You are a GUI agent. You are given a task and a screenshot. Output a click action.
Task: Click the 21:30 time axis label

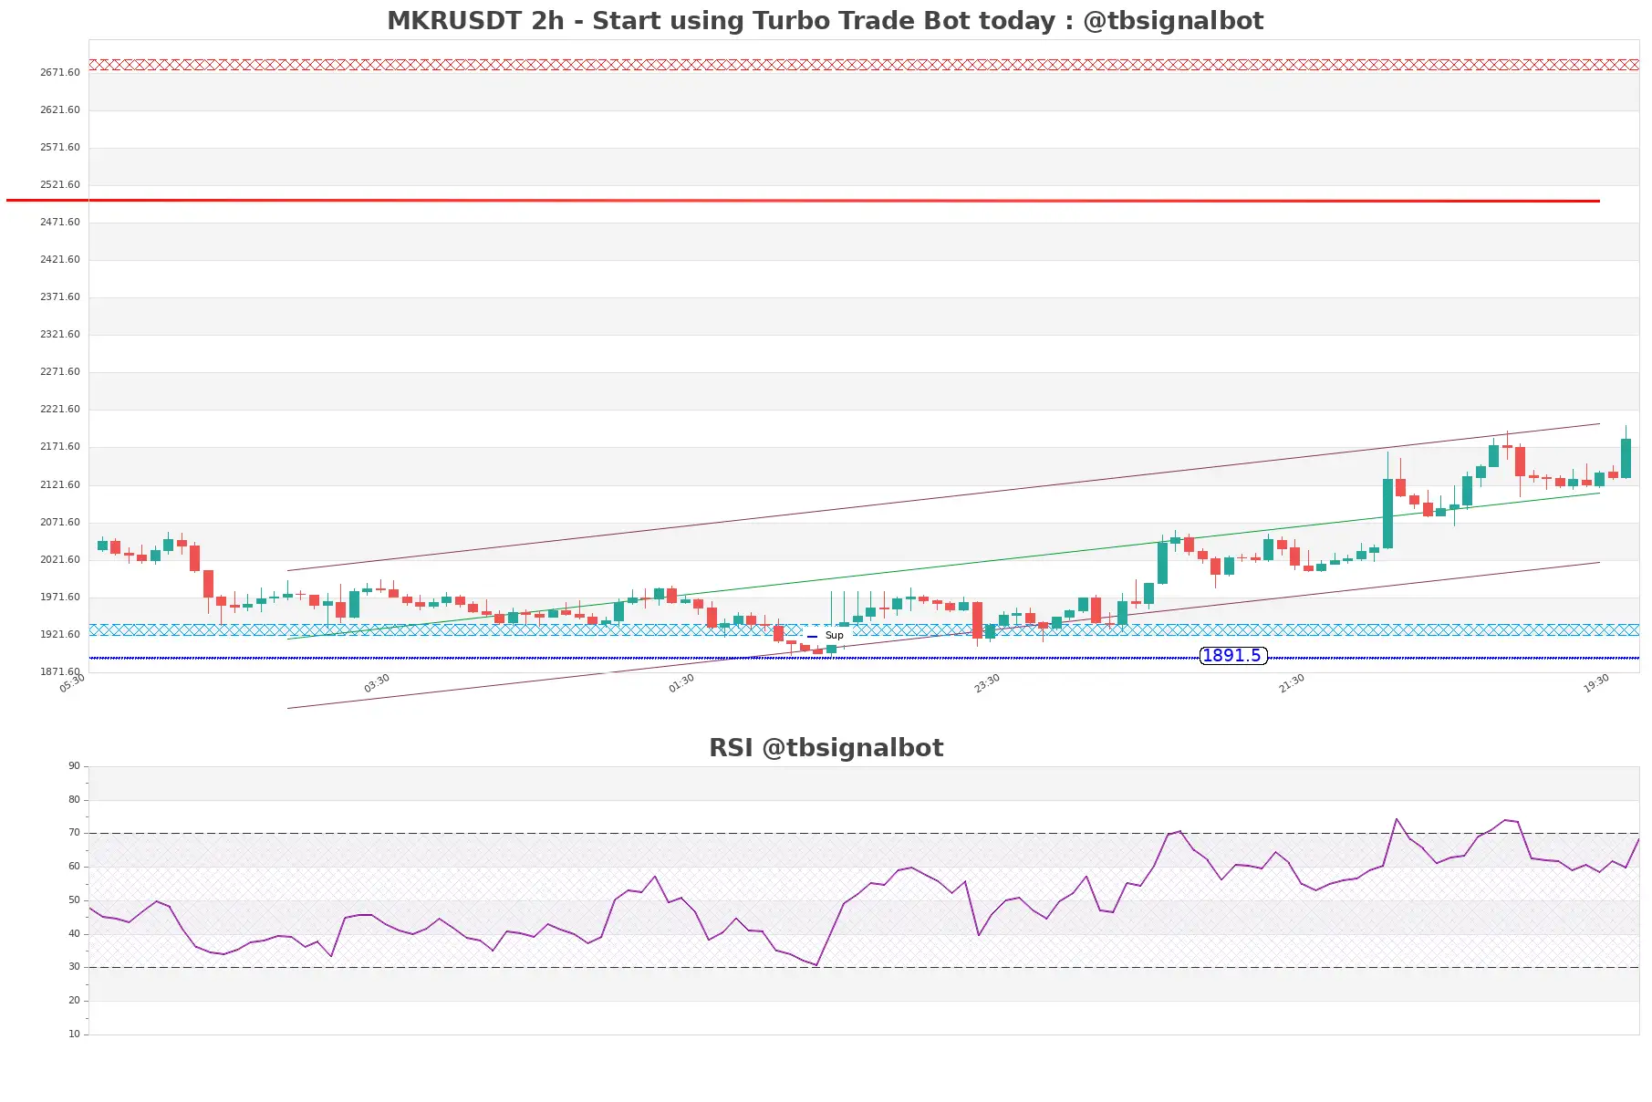(1292, 683)
